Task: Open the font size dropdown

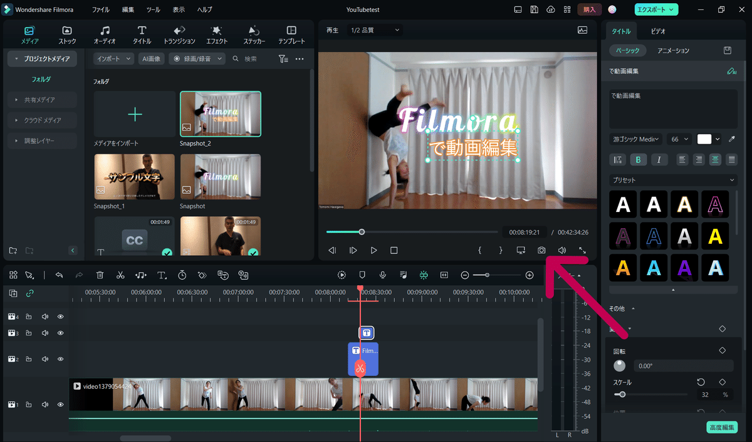Action: coord(680,139)
